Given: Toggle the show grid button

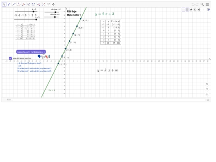Looking at the screenshot, I should click(187, 10).
